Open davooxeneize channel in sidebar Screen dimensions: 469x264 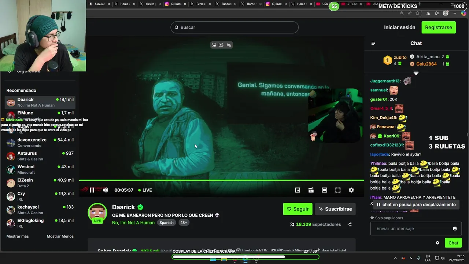pos(40,143)
